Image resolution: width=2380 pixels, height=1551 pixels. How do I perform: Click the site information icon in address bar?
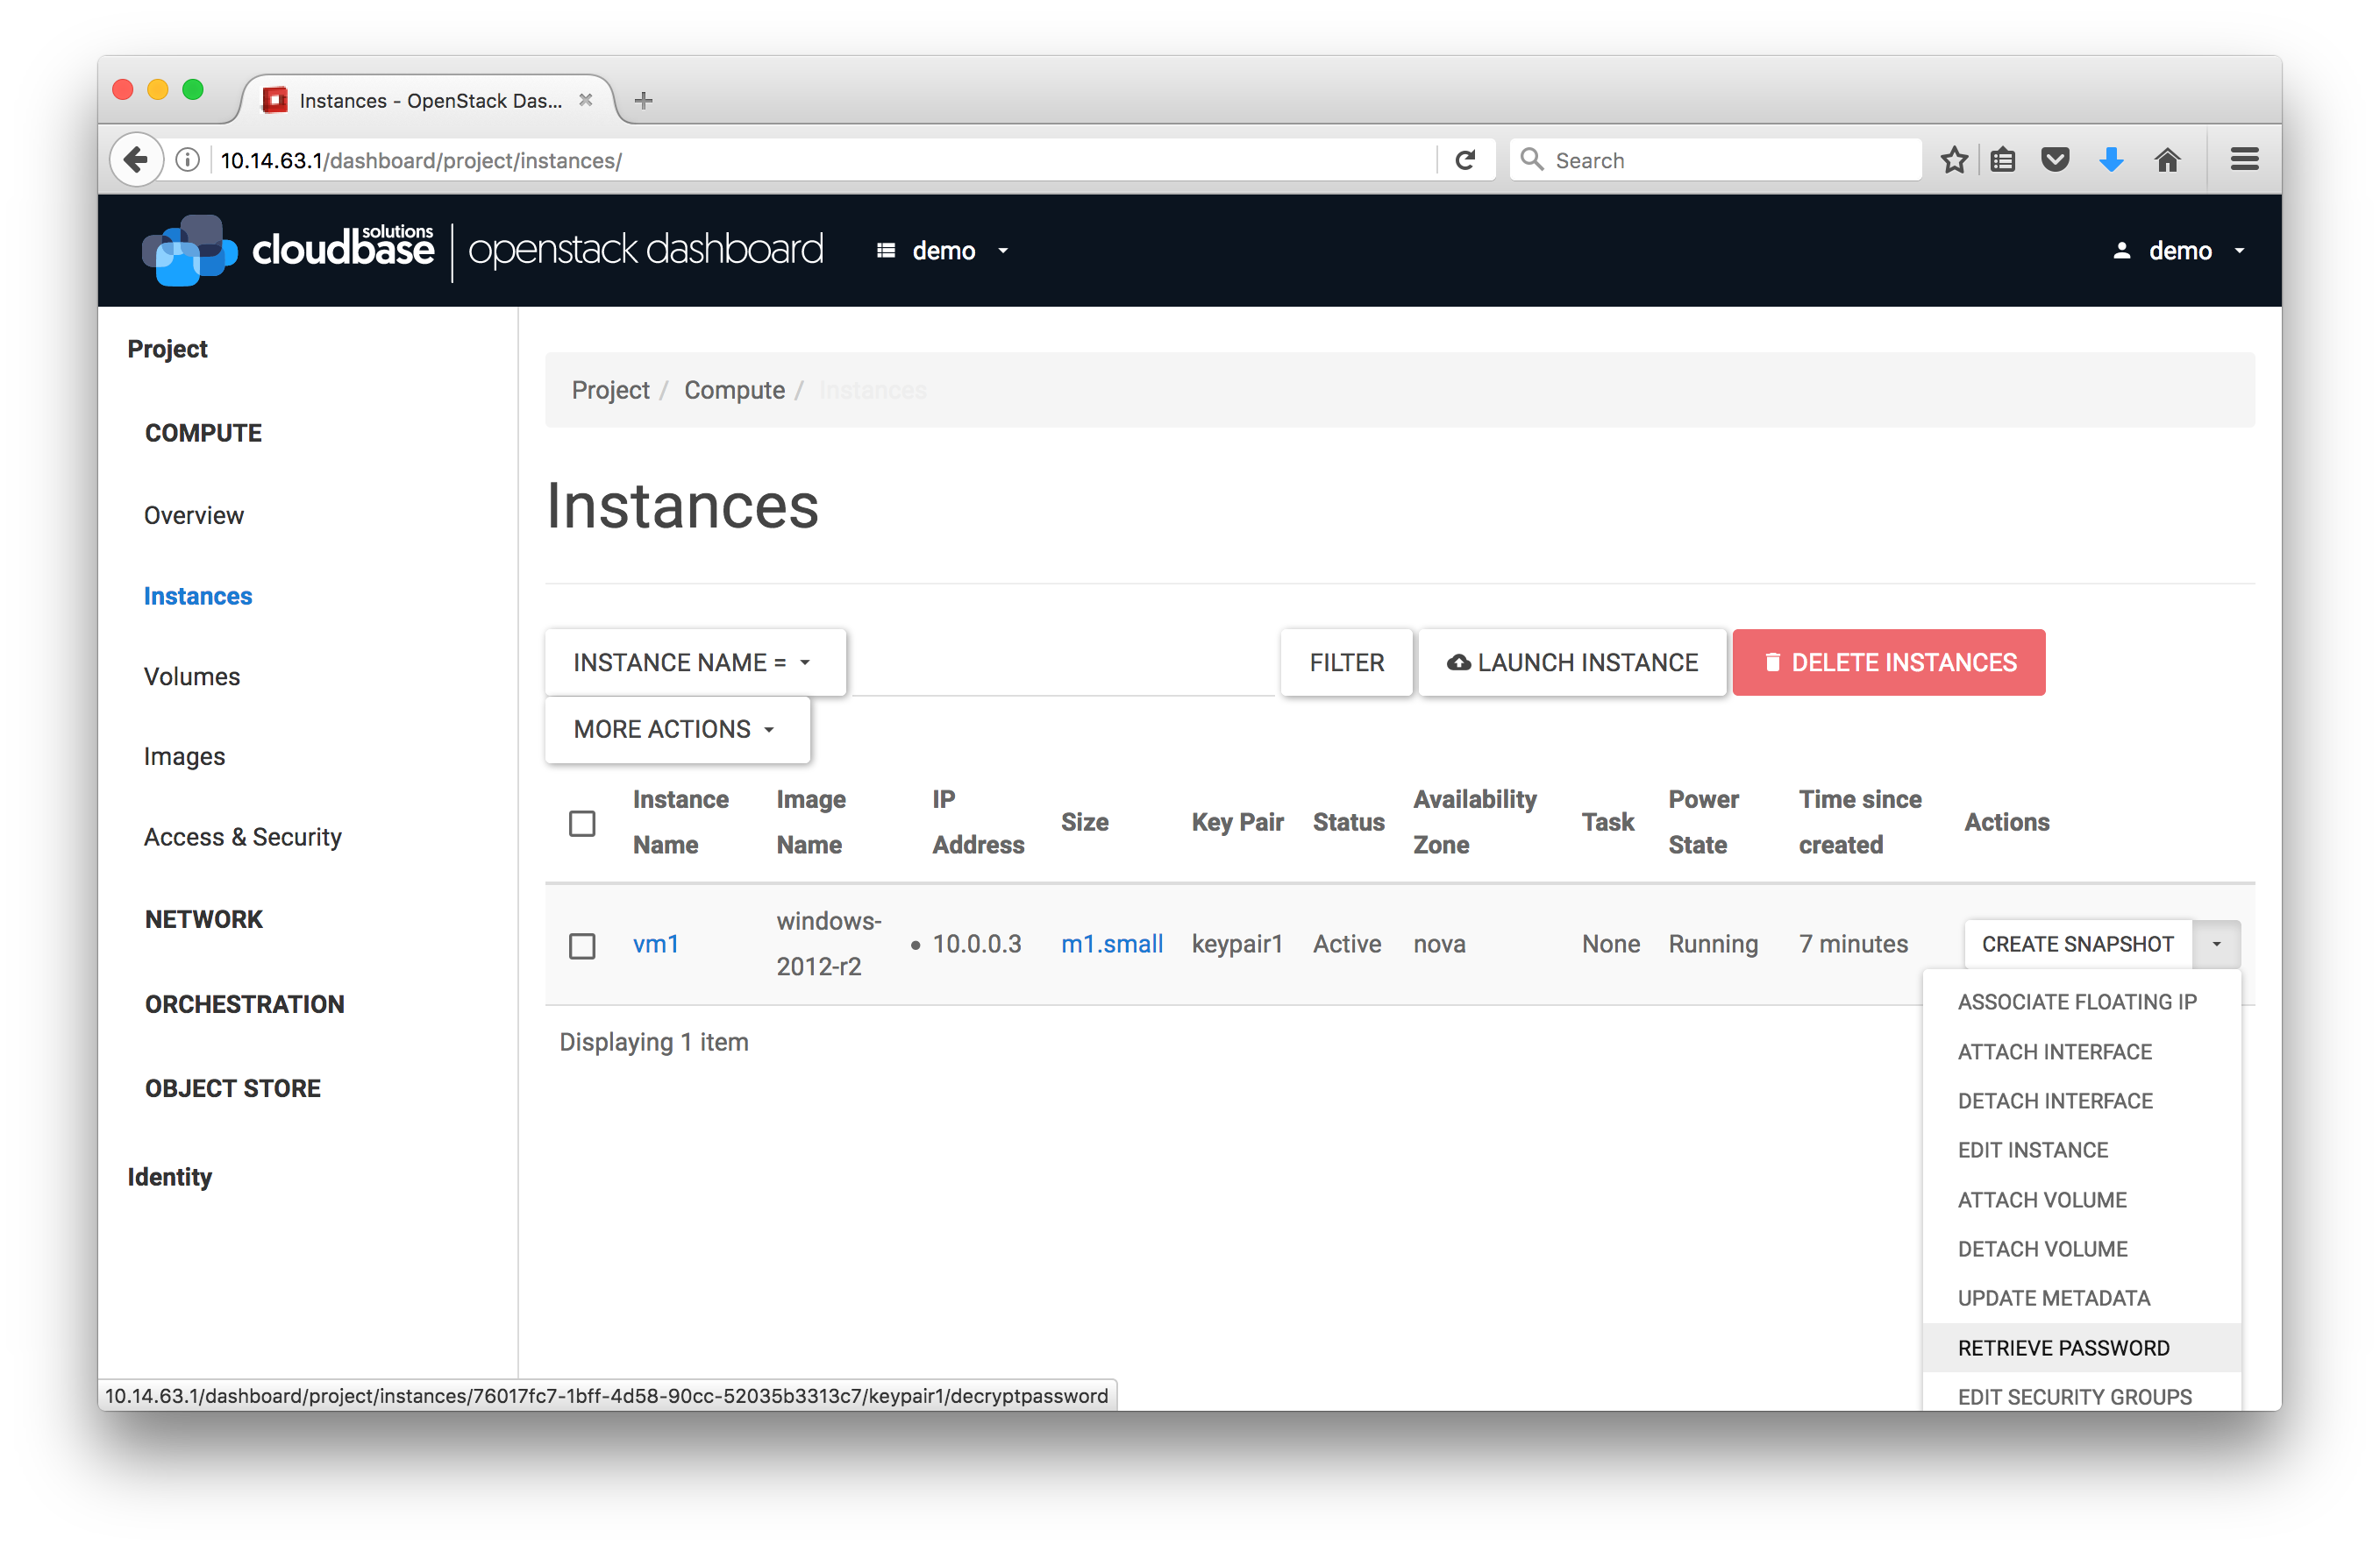click(x=188, y=159)
